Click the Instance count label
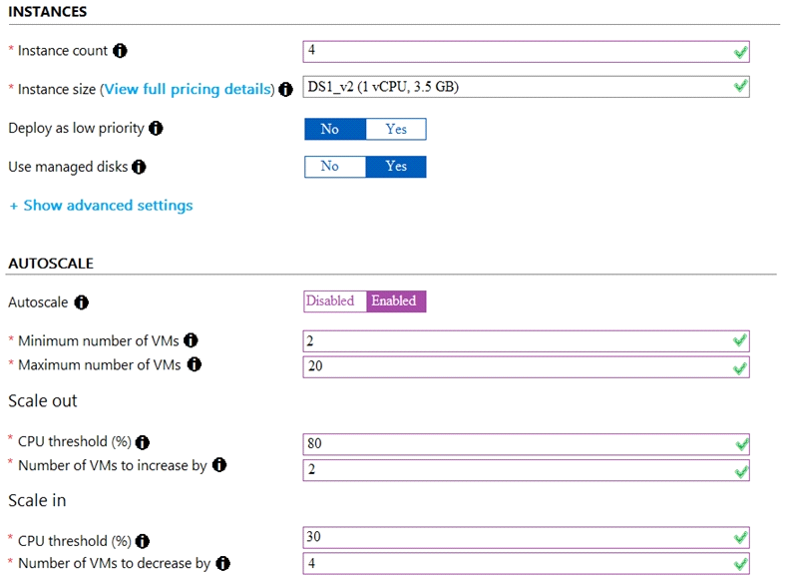792x581 pixels. pos(63,51)
